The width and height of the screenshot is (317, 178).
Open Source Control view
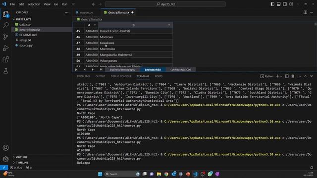click(5, 37)
